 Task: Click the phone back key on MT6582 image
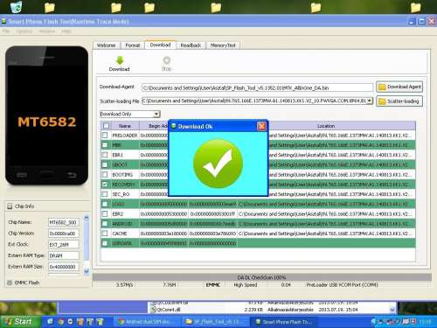(x=72, y=175)
